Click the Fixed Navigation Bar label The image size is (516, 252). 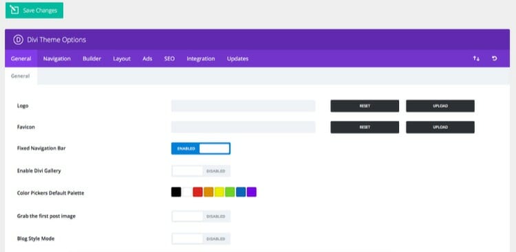coord(41,148)
